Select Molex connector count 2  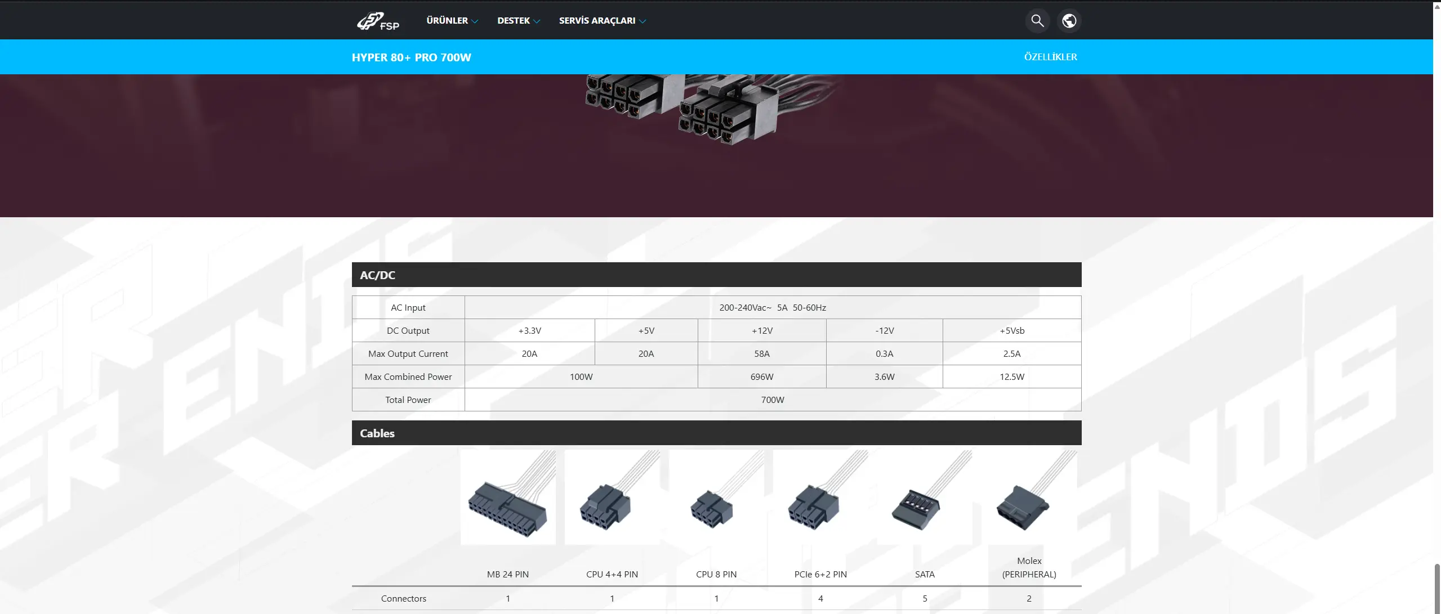click(1029, 598)
